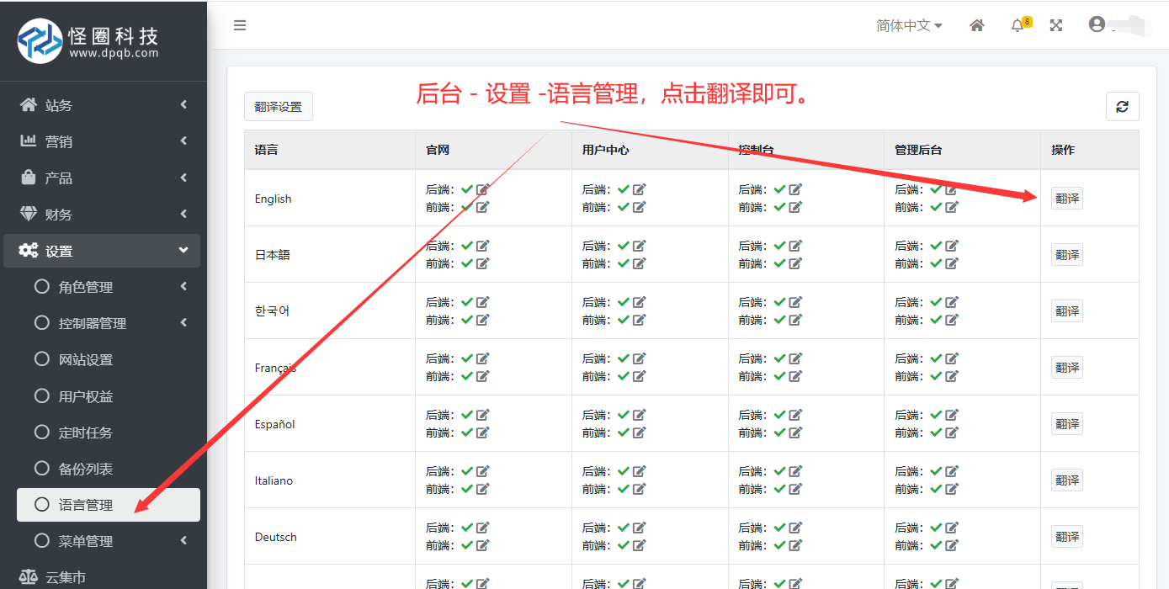Screen dimensions: 1169x589
Task: Toggle fullscreen with the expand icon
Action: (1056, 25)
